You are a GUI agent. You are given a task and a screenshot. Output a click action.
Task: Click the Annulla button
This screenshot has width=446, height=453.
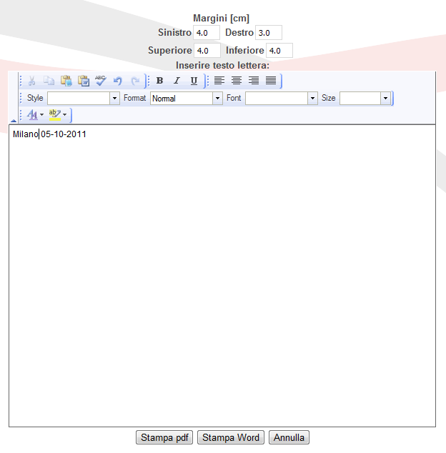289,437
